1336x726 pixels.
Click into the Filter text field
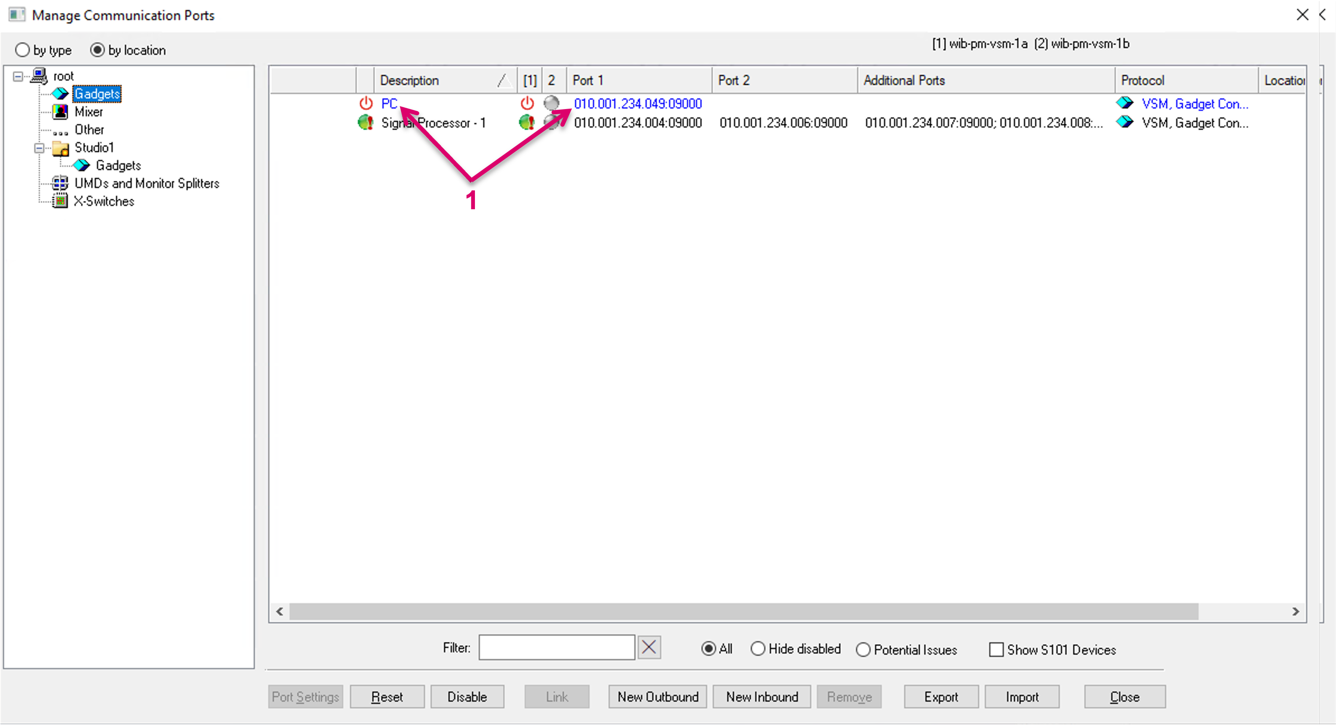[x=556, y=647]
